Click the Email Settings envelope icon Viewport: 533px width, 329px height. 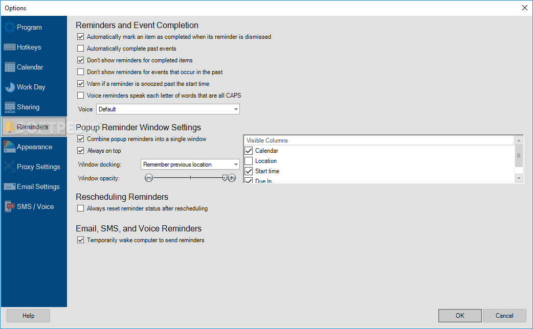tap(10, 187)
